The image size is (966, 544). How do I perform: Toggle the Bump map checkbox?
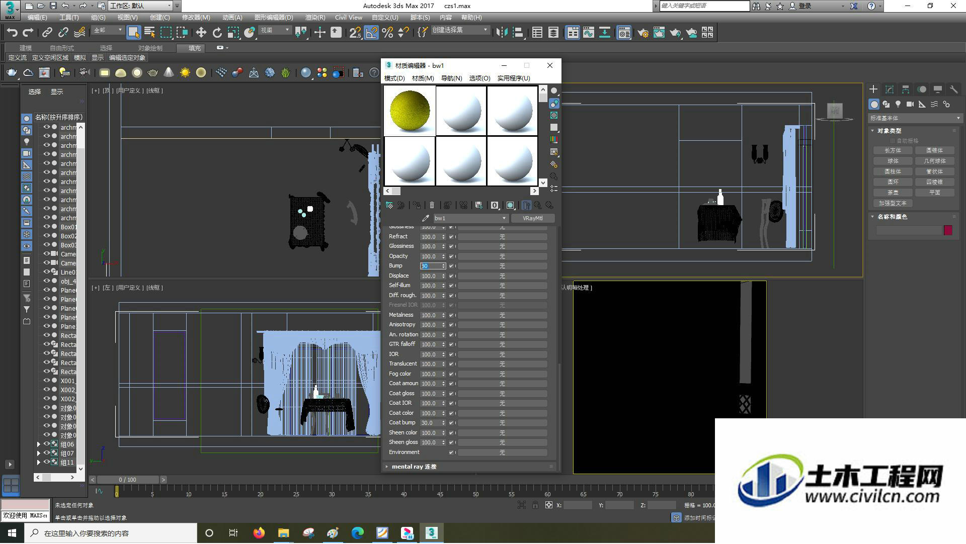click(451, 266)
